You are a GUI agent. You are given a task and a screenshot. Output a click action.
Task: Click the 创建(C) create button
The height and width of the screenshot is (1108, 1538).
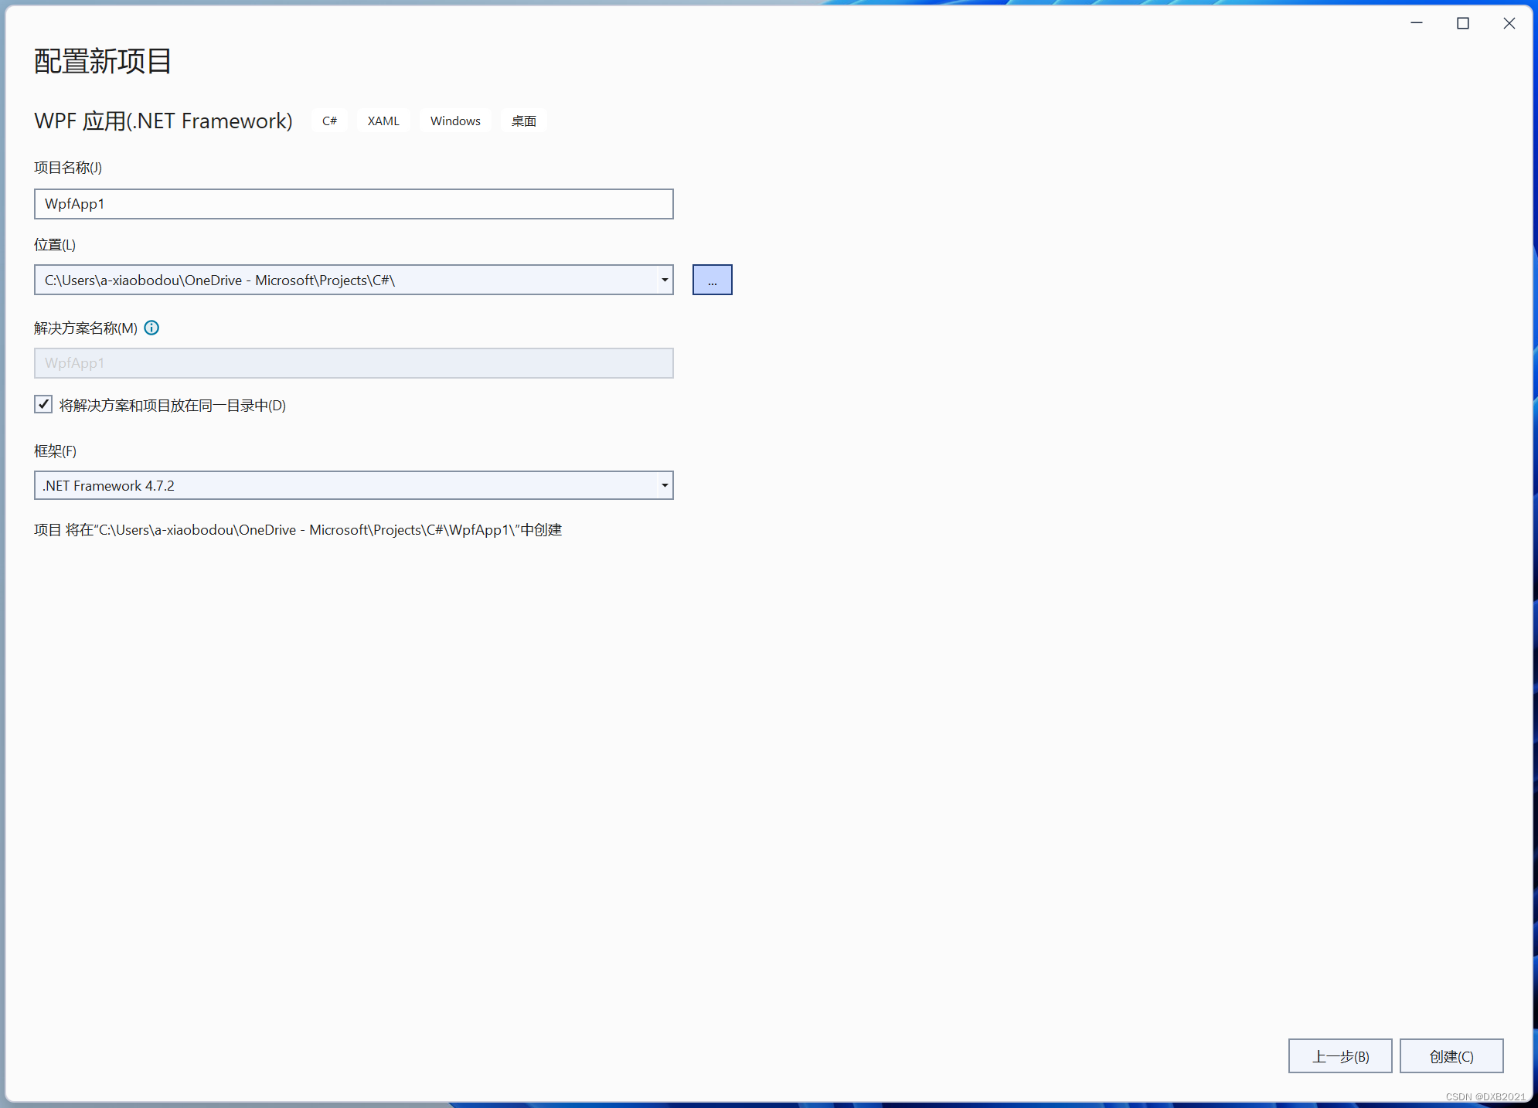pyautogui.click(x=1451, y=1055)
